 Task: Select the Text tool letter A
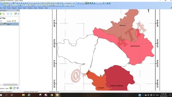click(x=94, y=3)
